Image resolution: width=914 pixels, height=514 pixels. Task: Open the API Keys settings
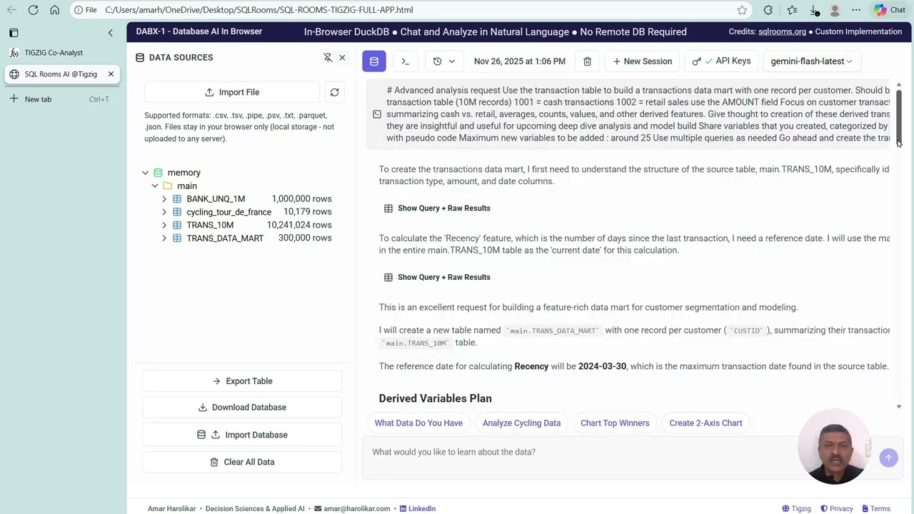click(x=721, y=61)
